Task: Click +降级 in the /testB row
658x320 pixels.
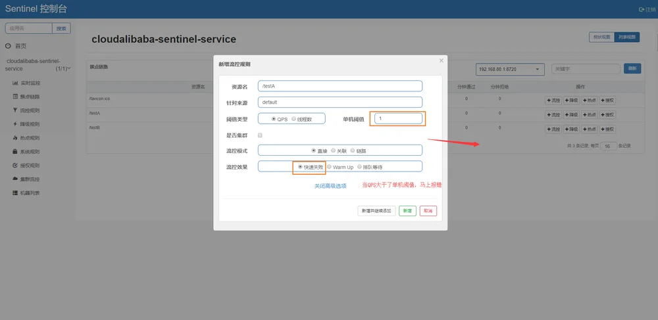Action: point(571,129)
